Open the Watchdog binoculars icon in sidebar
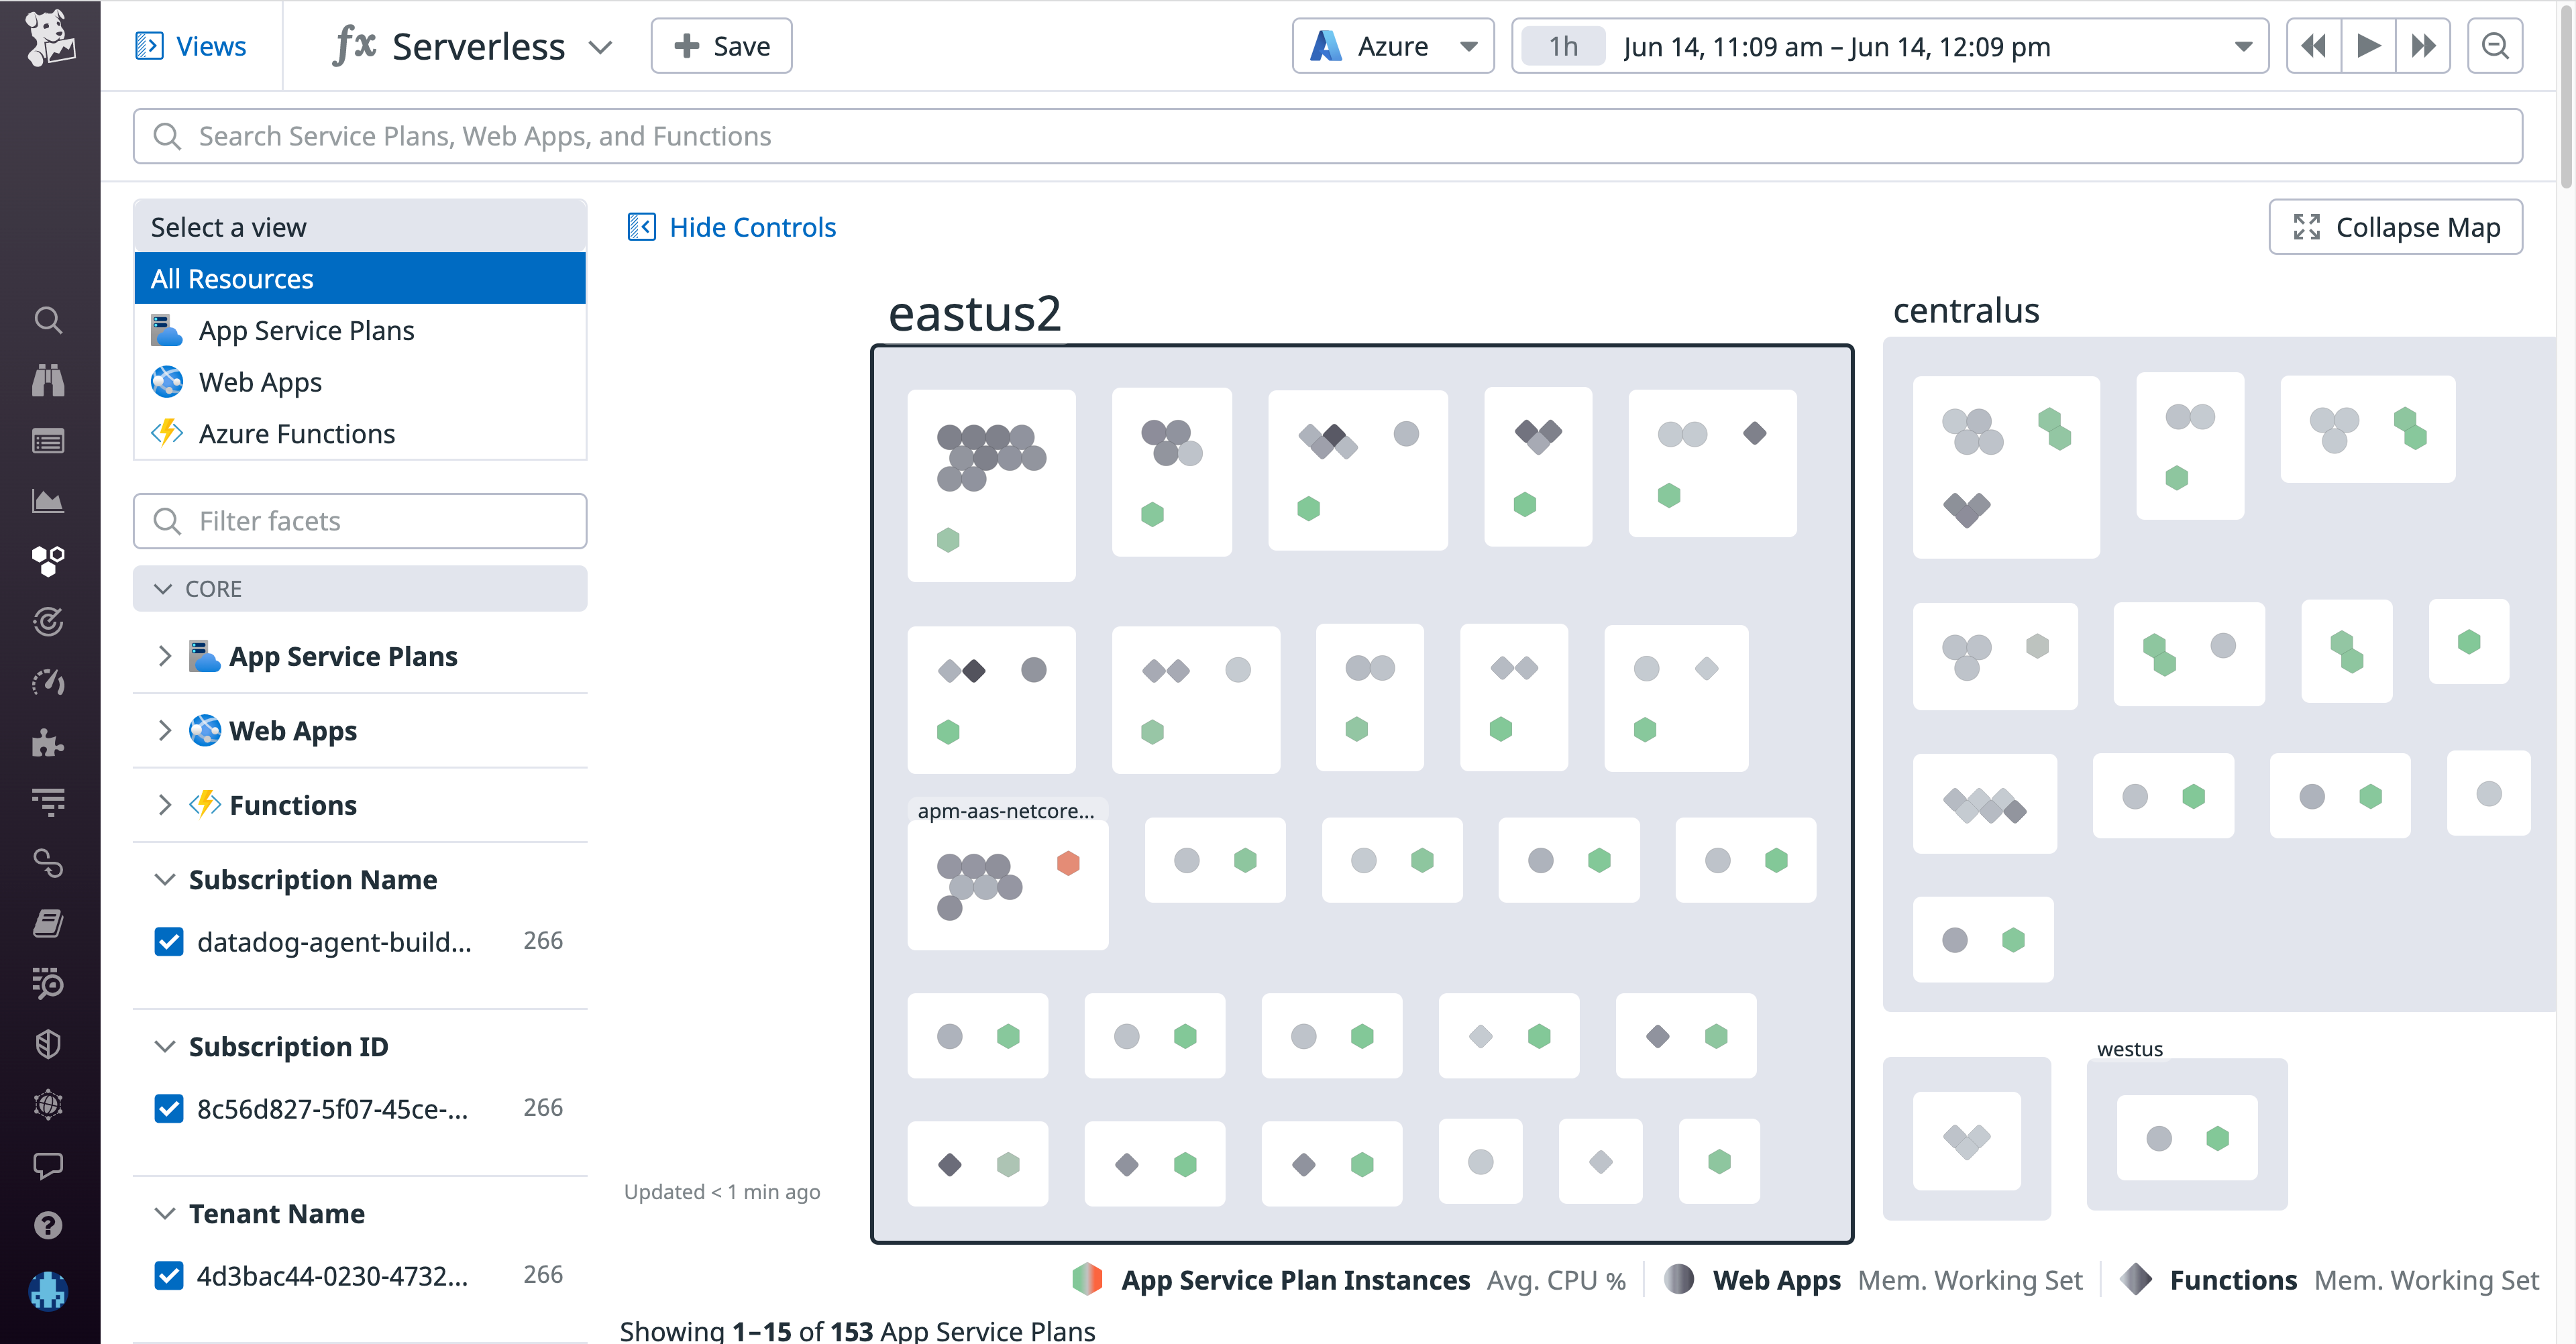Viewport: 2576px width, 1344px height. pyautogui.click(x=48, y=380)
